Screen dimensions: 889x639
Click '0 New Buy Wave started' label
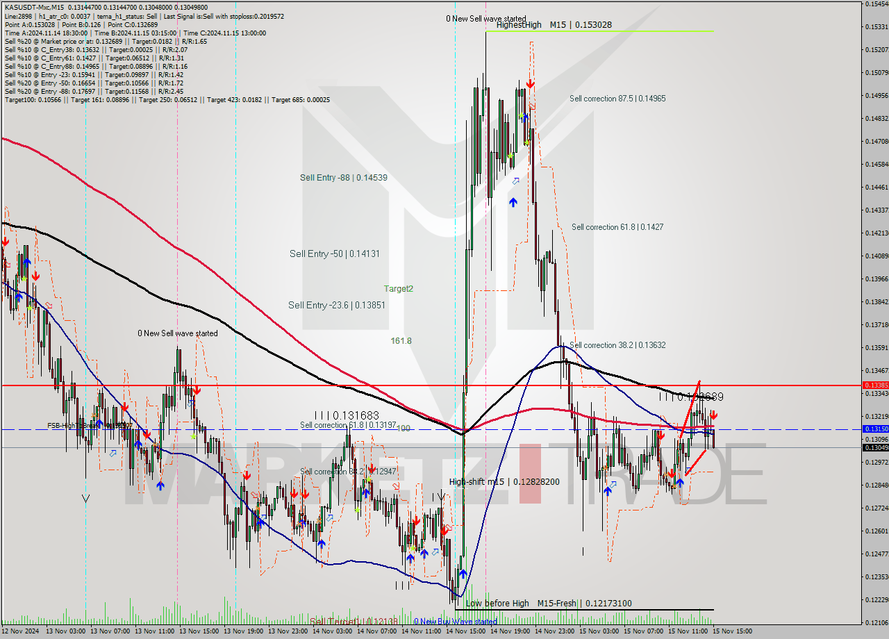(456, 622)
